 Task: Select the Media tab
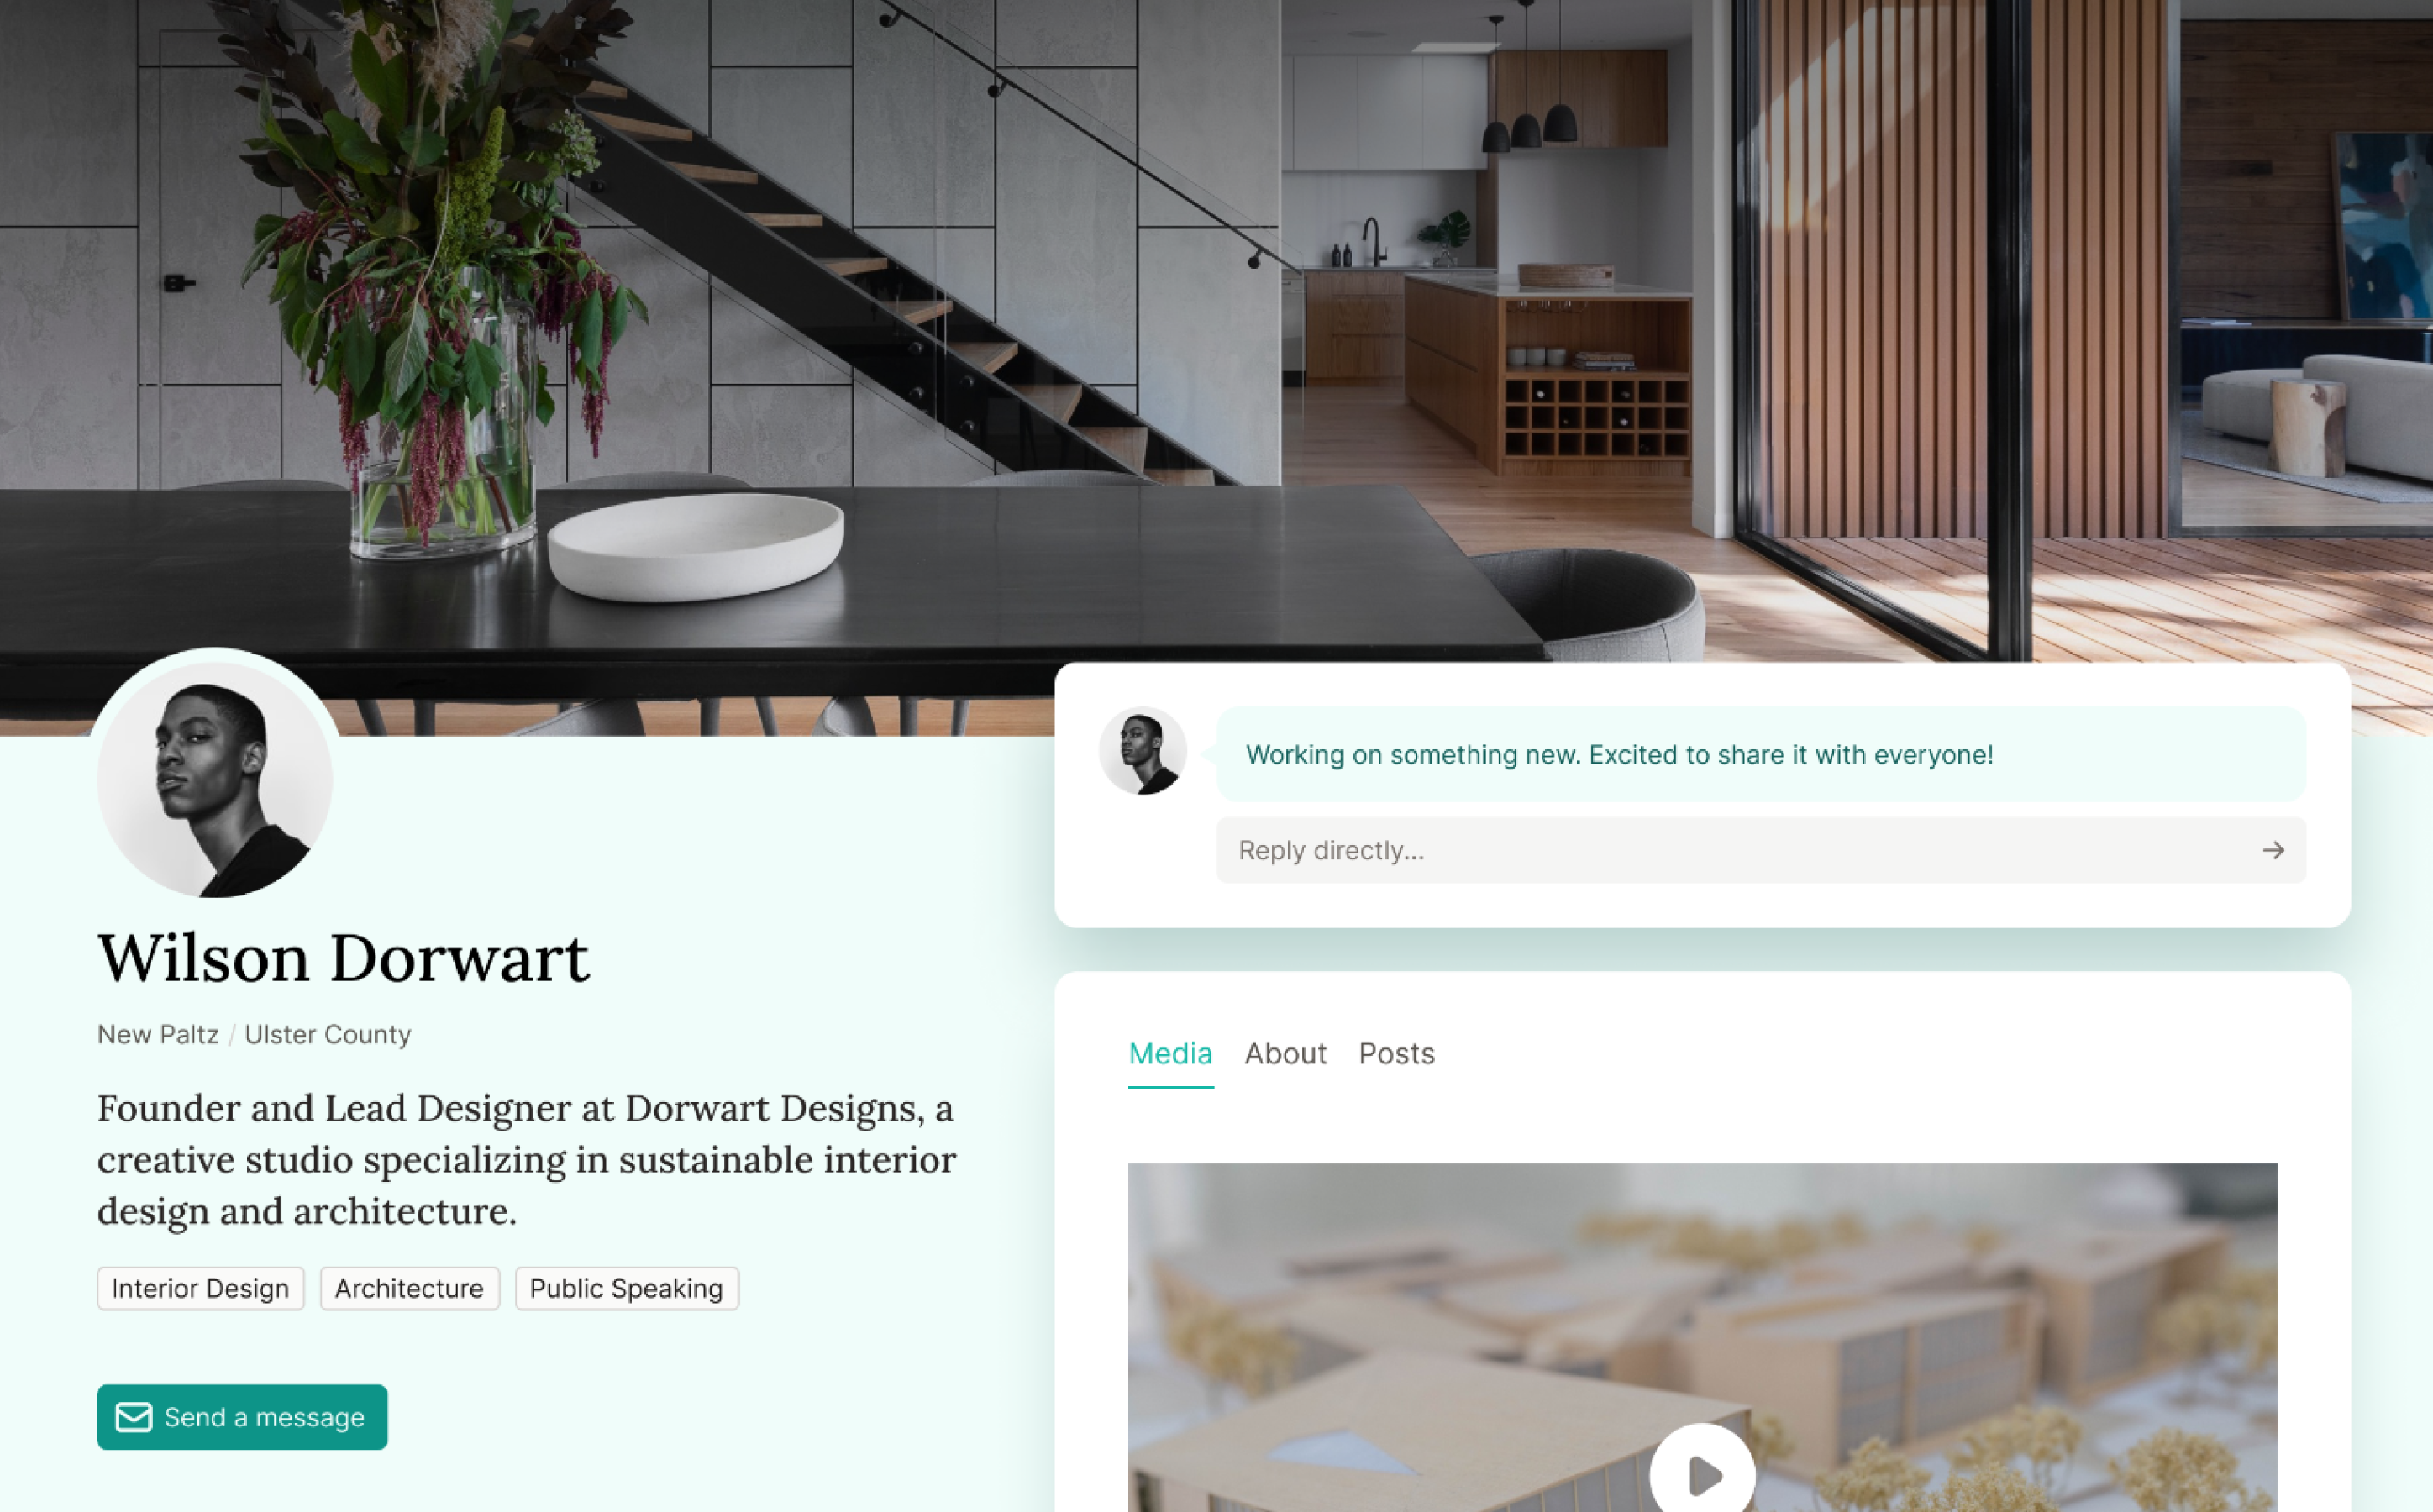click(x=1170, y=1053)
